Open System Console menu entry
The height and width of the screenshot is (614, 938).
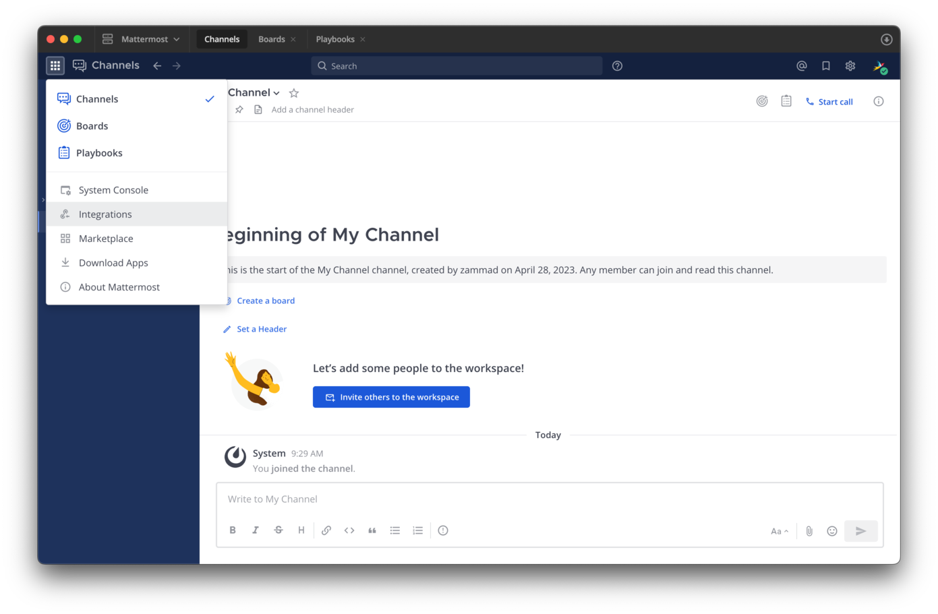(137, 190)
